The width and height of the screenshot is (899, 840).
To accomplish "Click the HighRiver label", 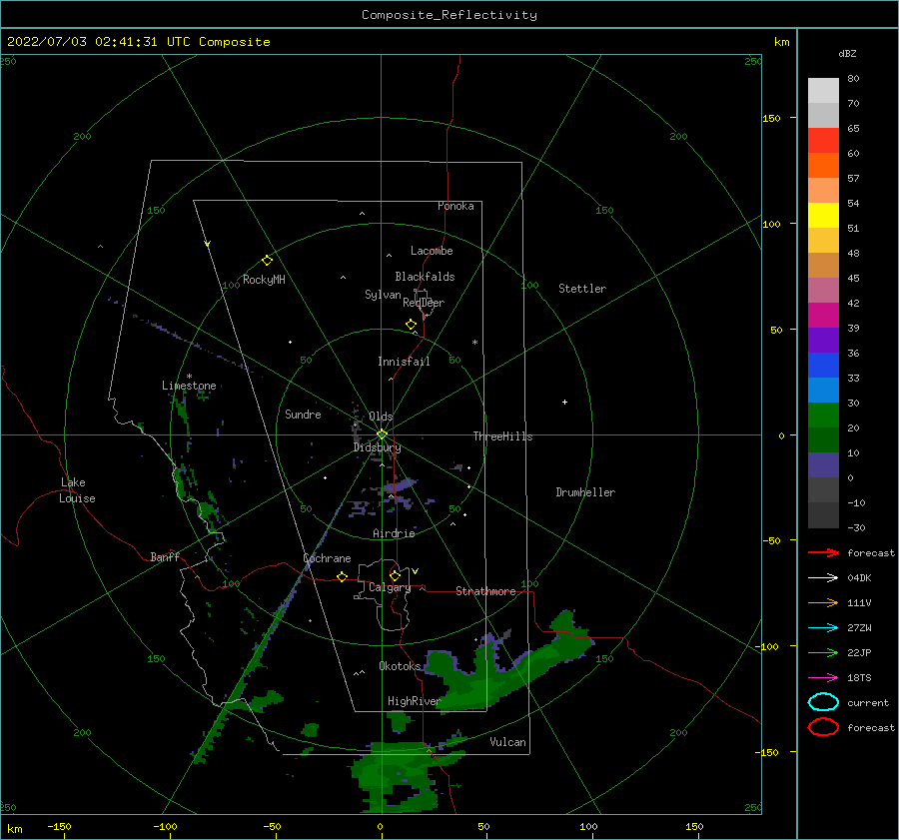I will tap(415, 701).
